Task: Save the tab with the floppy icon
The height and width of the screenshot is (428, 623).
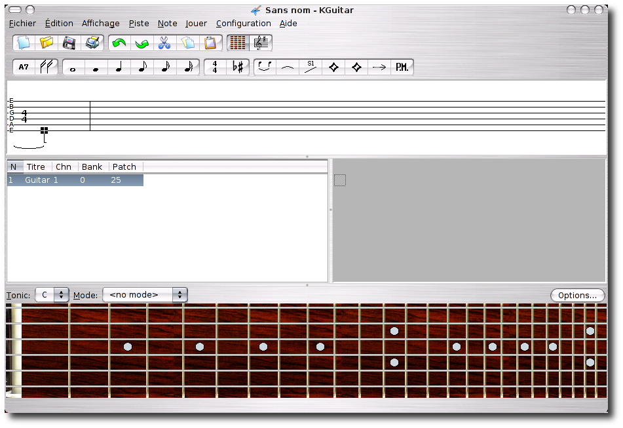Action: (x=69, y=43)
